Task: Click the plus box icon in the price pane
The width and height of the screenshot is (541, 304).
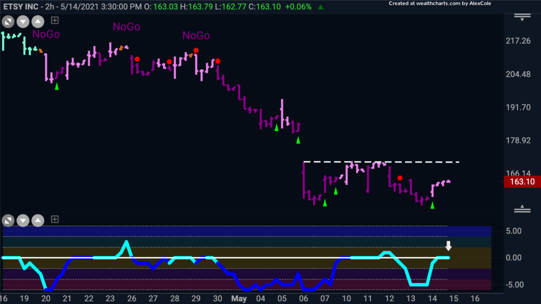Action: coord(55,21)
